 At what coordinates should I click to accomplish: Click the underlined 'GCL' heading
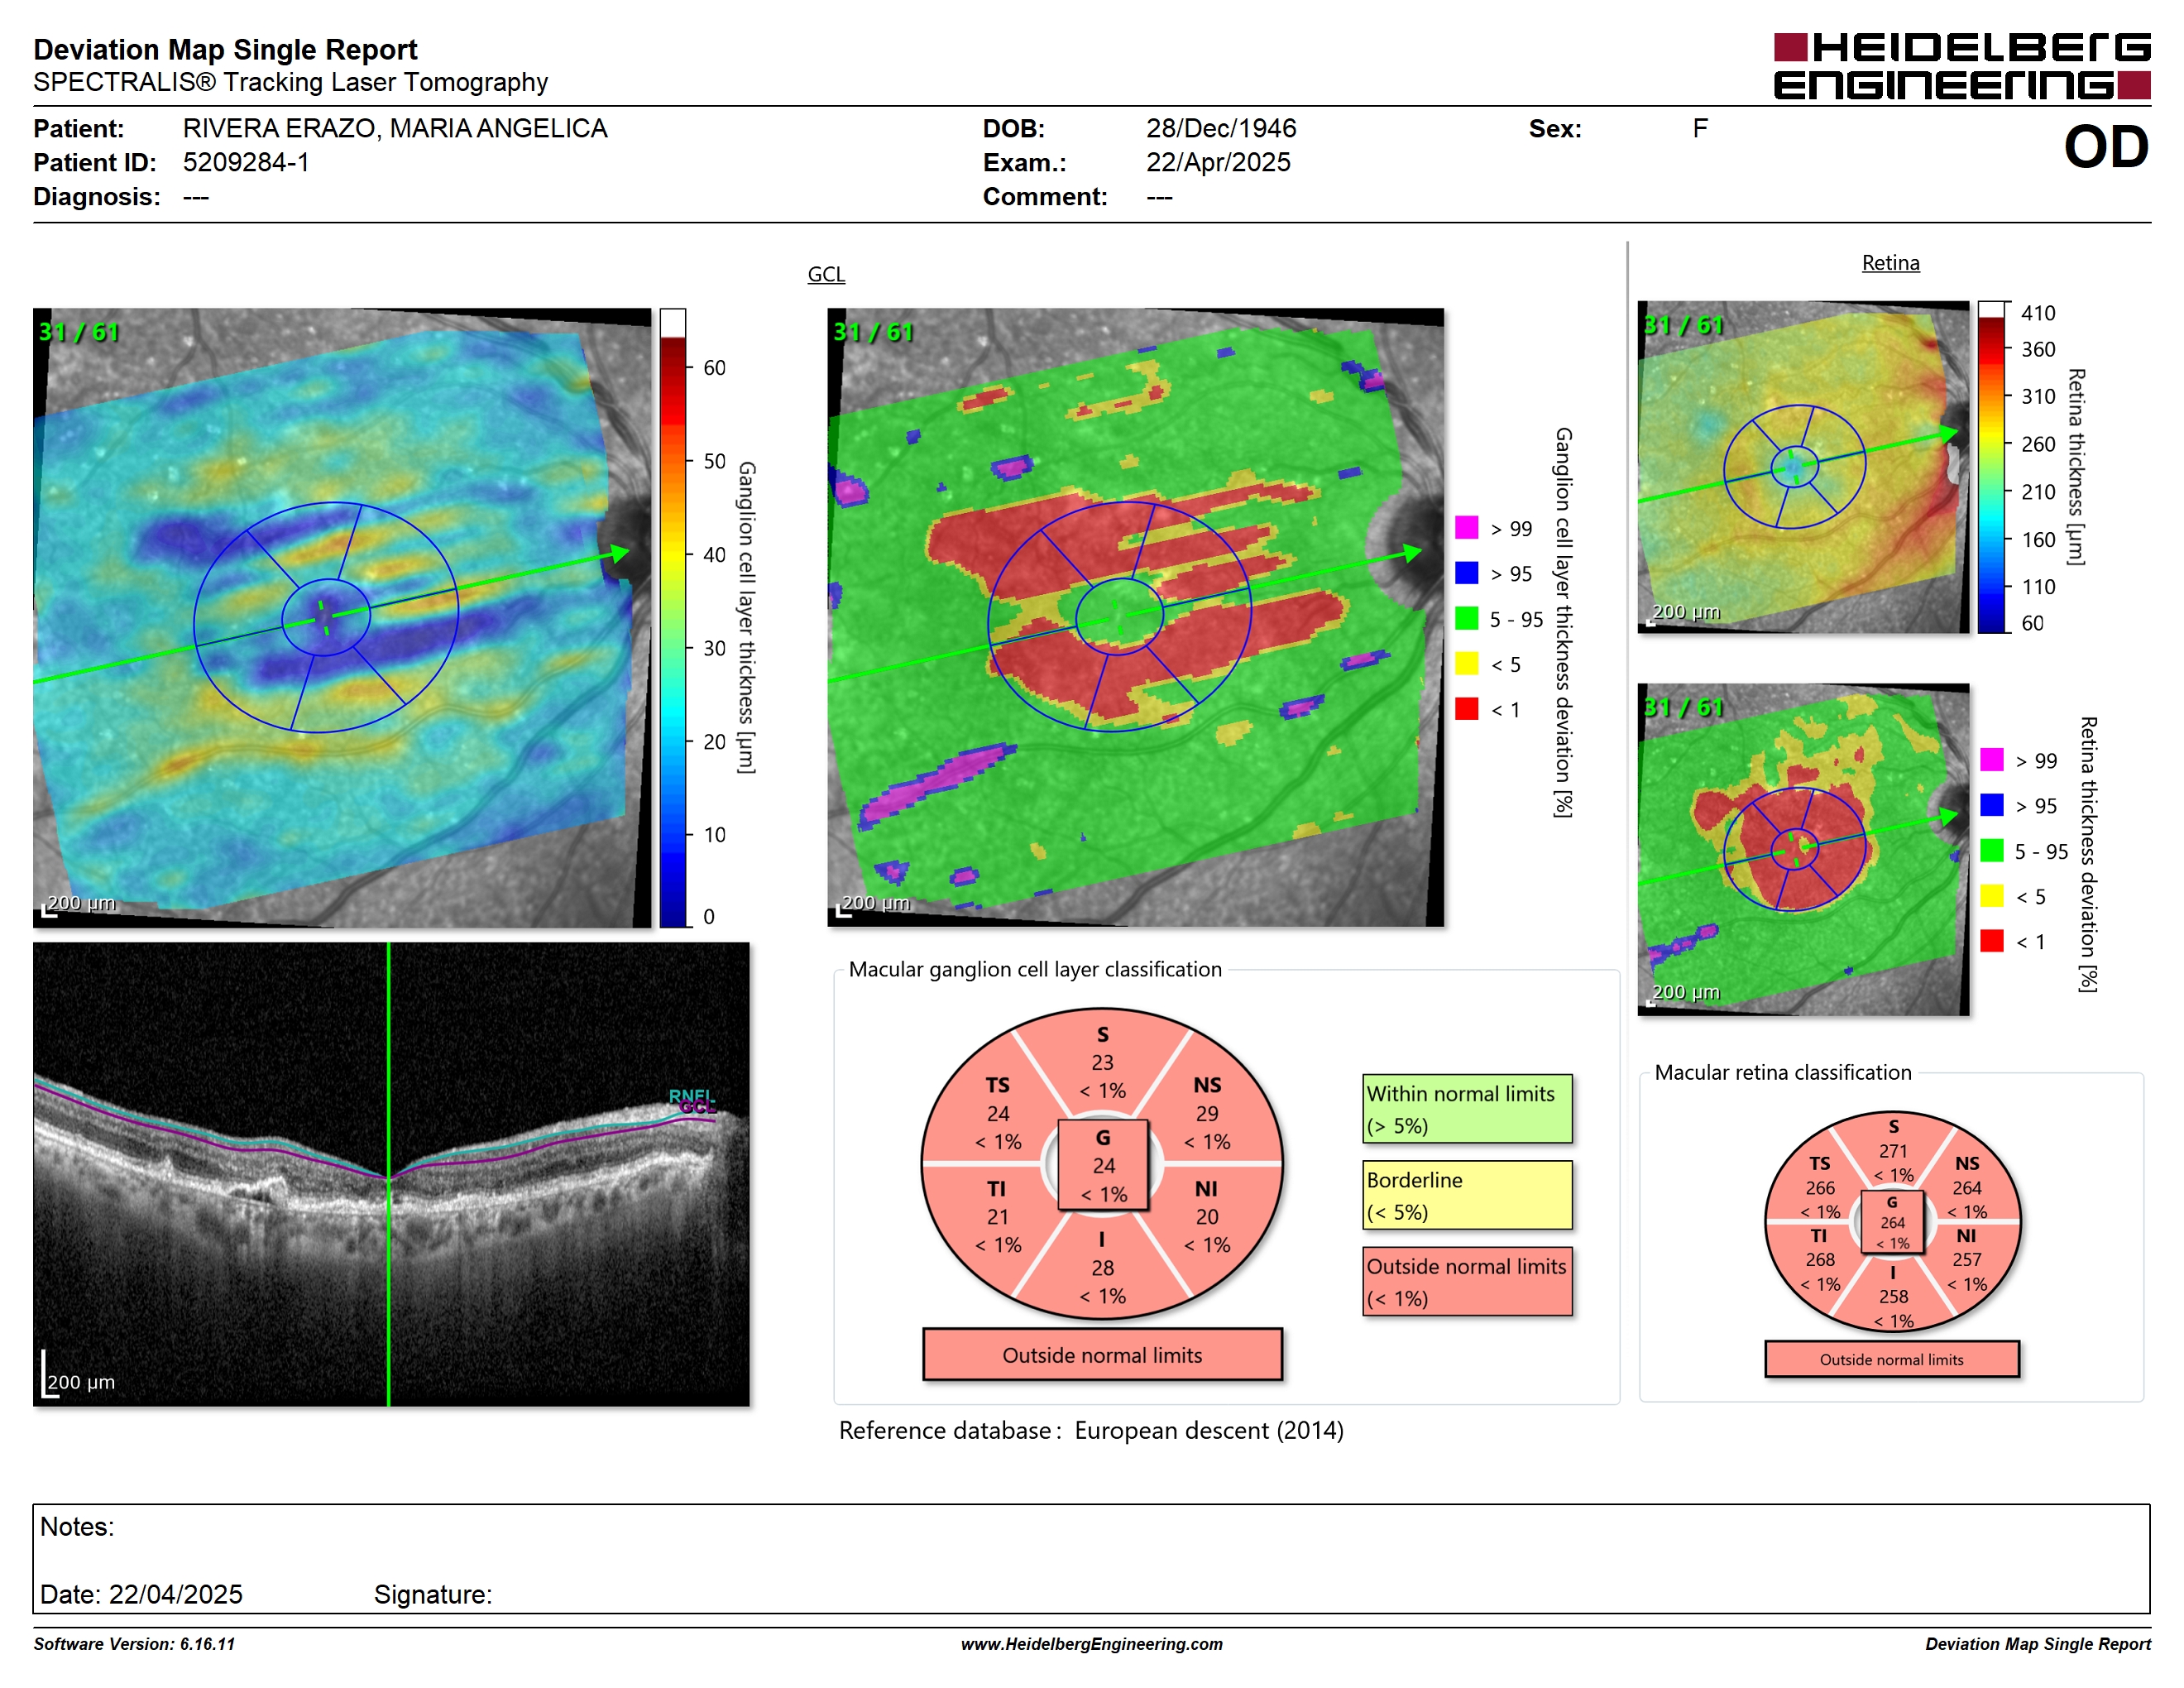click(826, 274)
